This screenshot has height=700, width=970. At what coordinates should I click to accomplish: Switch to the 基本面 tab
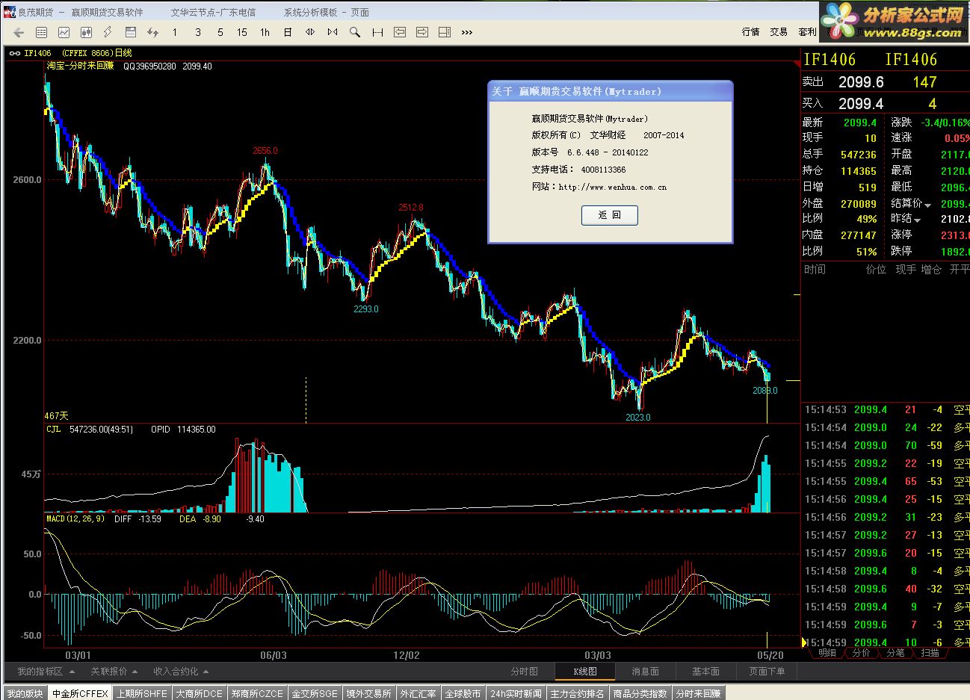[705, 672]
